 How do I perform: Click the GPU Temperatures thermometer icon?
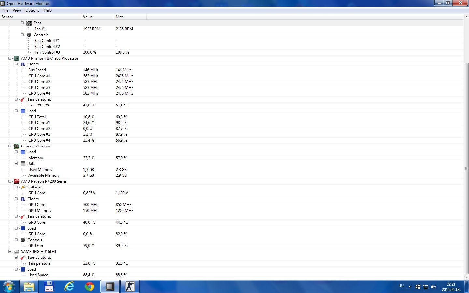[x=23, y=216]
